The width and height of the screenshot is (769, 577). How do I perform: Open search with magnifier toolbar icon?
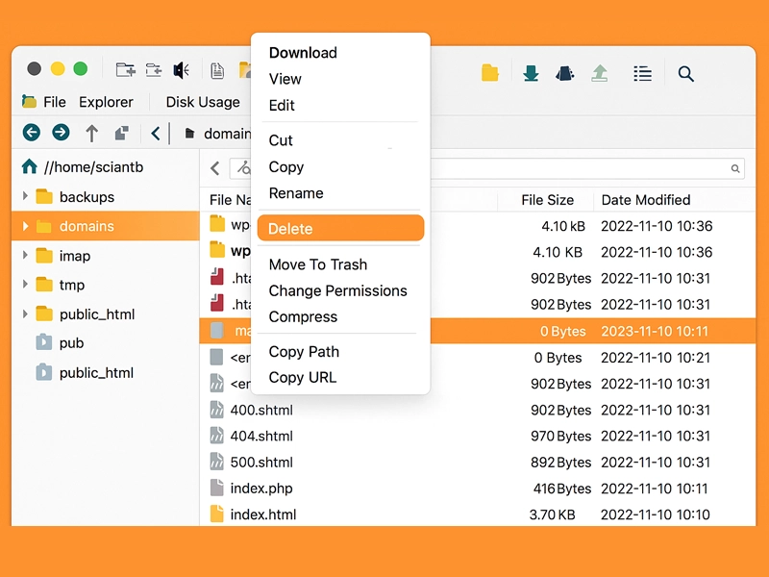685,73
